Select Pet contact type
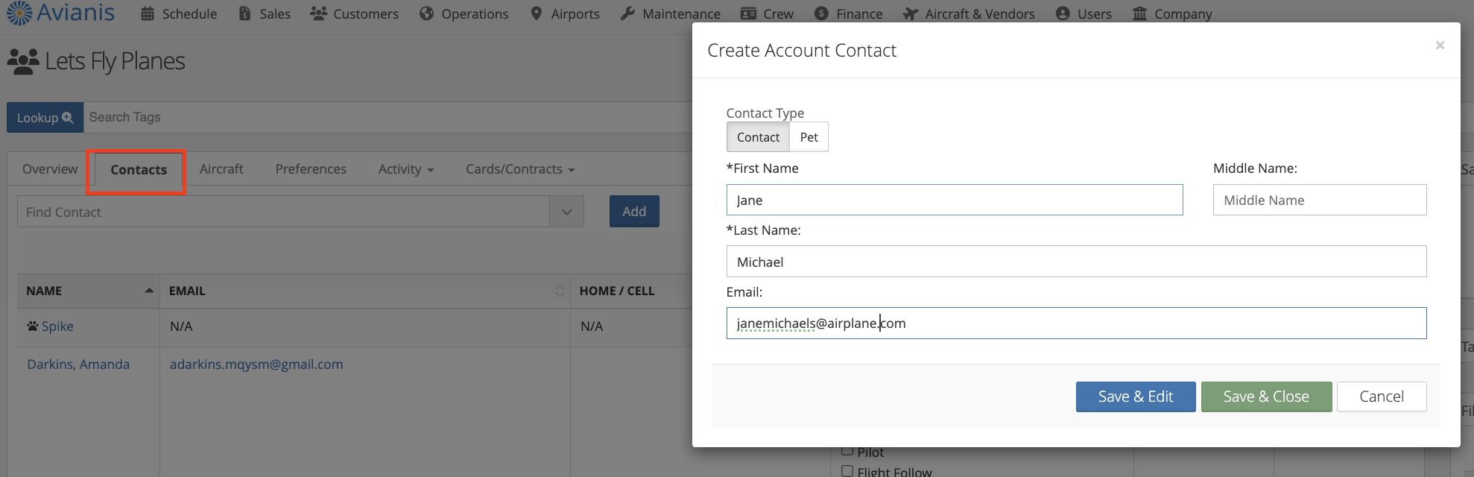Screen dimensions: 1474x477 point(809,137)
